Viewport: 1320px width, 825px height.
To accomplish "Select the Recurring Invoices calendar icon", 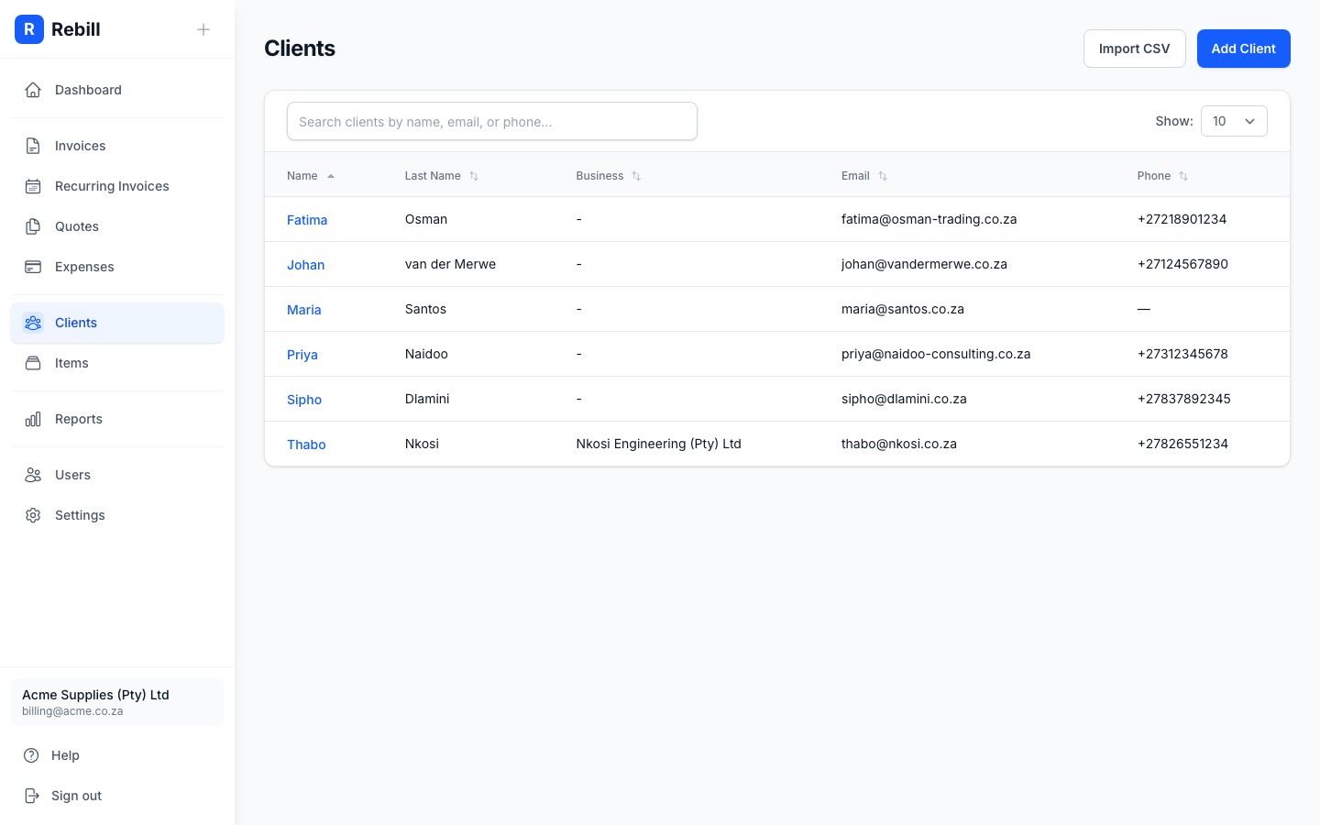I will tap(33, 185).
